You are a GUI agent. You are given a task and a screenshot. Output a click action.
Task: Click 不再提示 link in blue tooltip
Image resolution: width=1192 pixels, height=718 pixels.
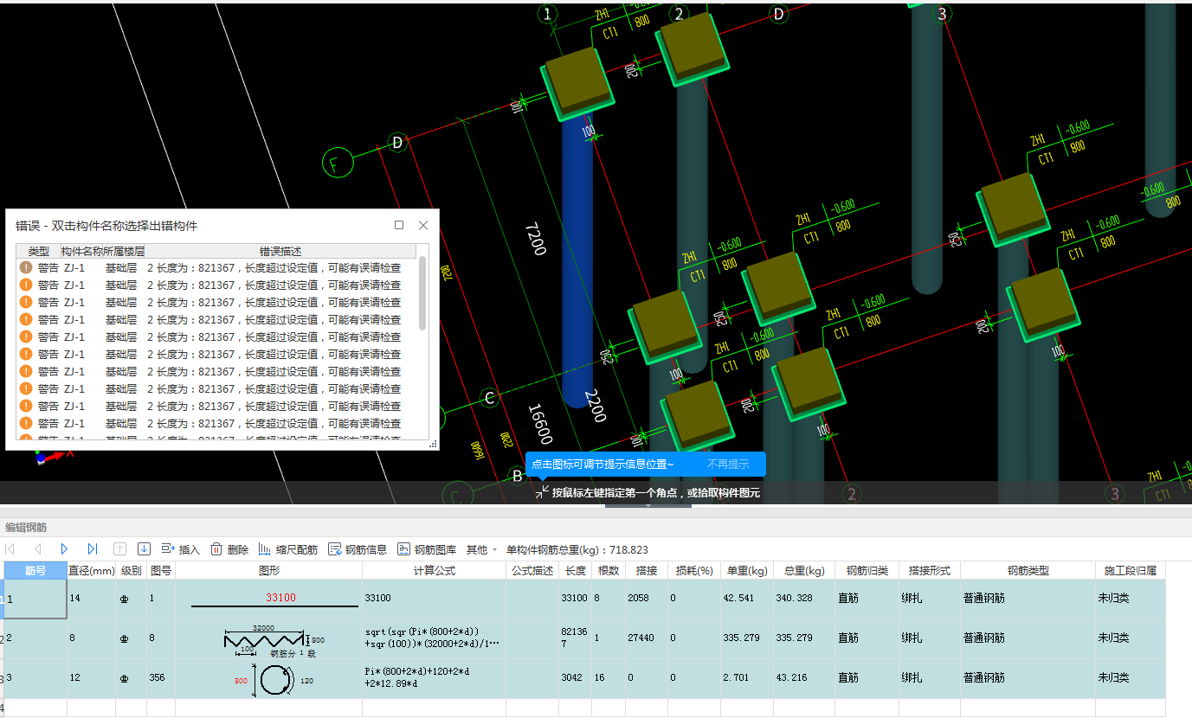(728, 465)
